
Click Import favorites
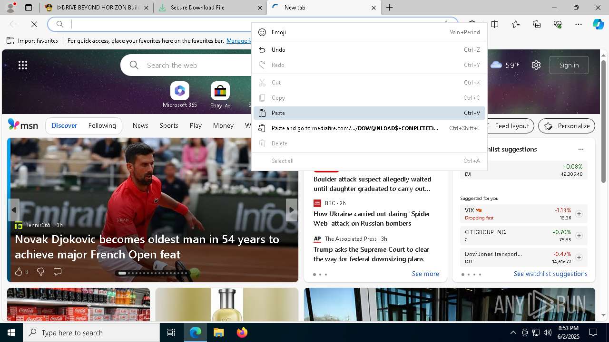pos(32,41)
